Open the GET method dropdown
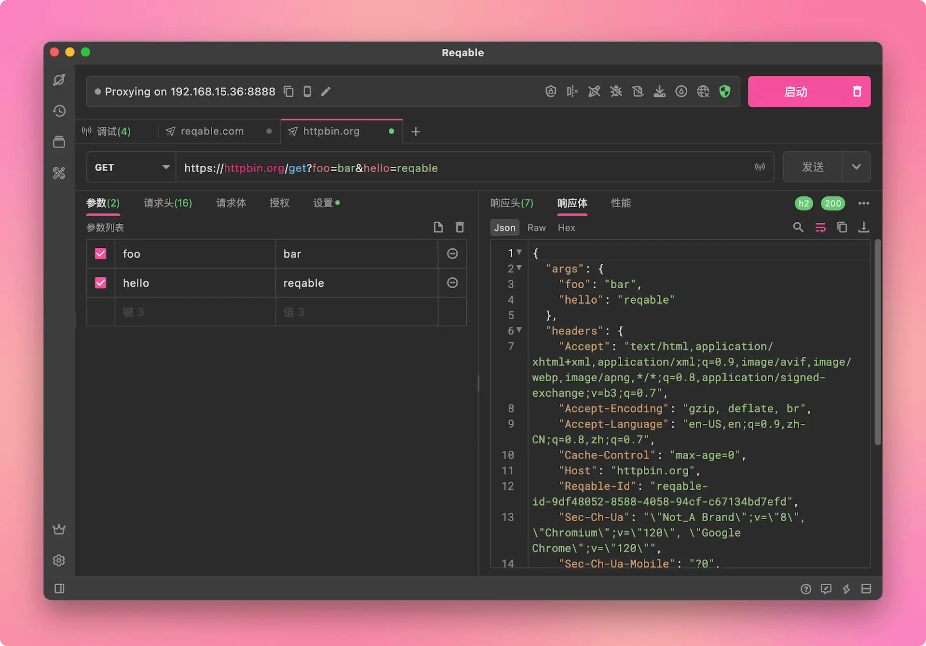 pyautogui.click(x=132, y=167)
